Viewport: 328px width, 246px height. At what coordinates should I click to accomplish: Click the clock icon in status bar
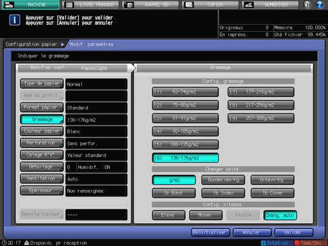(x=4, y=243)
